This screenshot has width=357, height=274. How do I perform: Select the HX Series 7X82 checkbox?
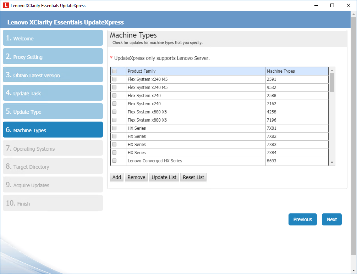[114, 136]
